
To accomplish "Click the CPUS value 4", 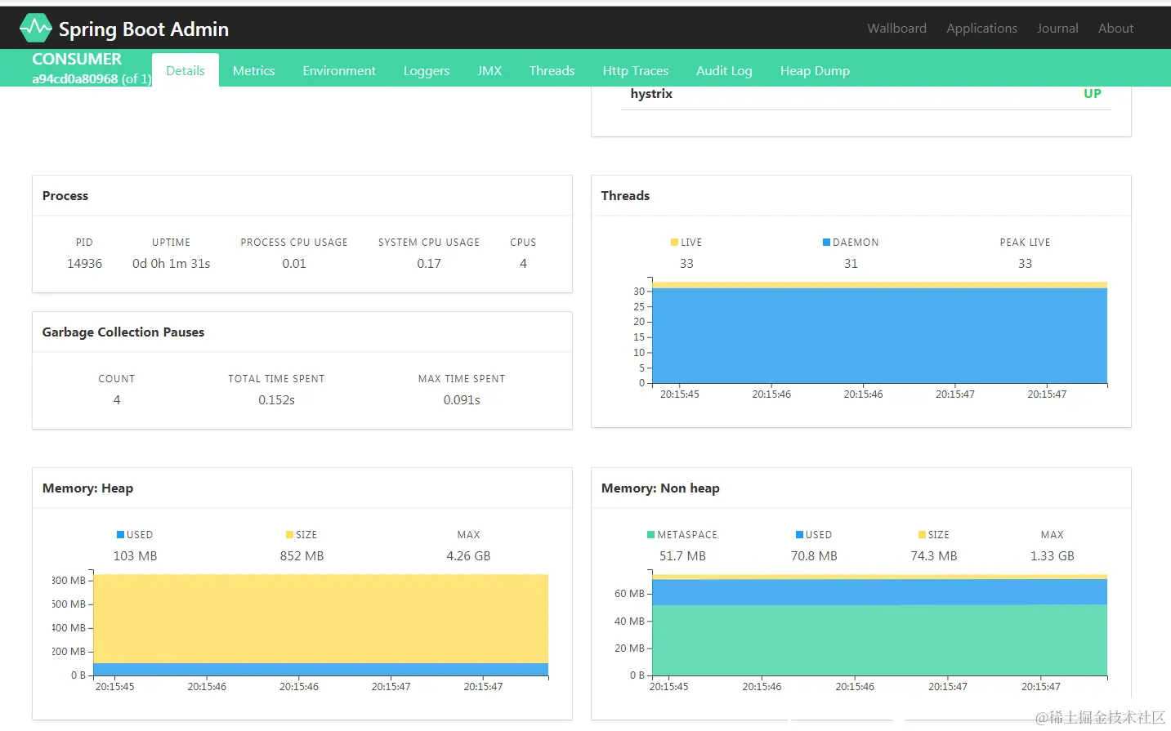I will coord(523,264).
